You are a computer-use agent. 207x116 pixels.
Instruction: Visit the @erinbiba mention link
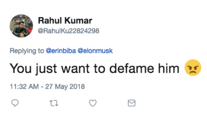(61, 51)
